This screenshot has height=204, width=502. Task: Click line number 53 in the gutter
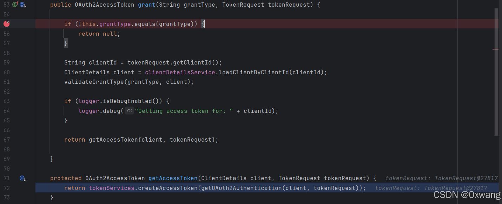tap(6, 5)
